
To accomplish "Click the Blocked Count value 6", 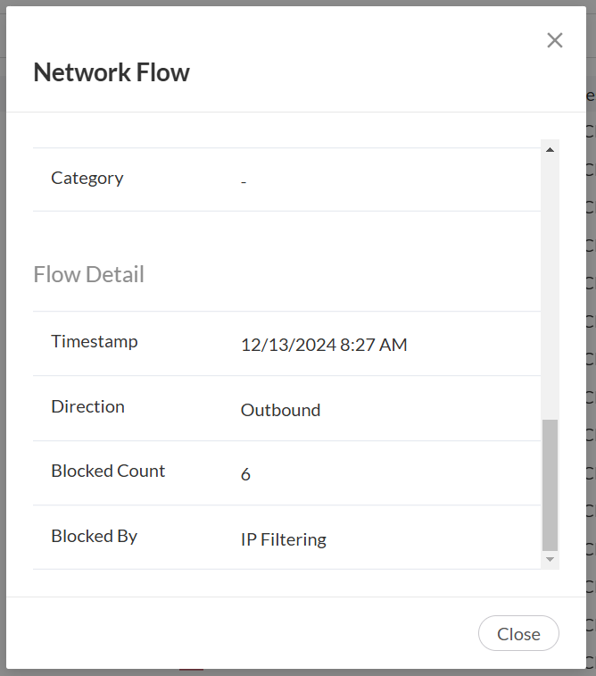I will [245, 475].
